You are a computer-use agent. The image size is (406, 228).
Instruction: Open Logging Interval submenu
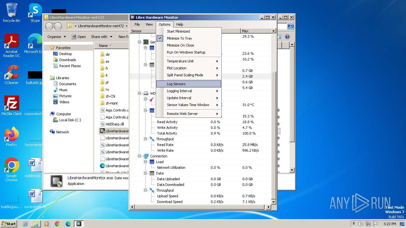(x=189, y=91)
